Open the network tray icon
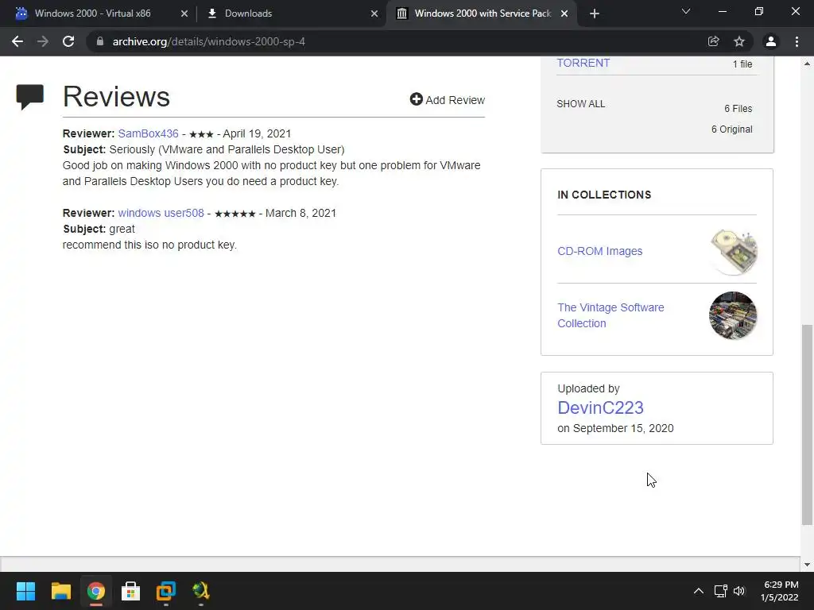Viewport: 814px width, 610px height. point(720,591)
